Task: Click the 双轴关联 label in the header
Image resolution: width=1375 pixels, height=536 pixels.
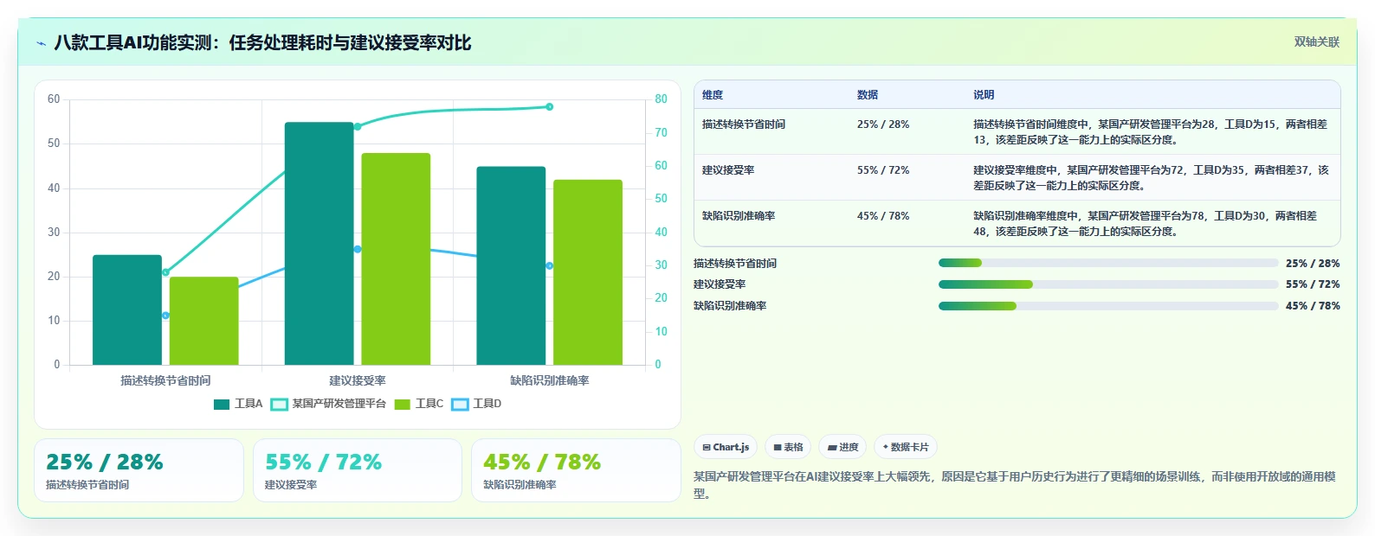Action: (x=1316, y=41)
